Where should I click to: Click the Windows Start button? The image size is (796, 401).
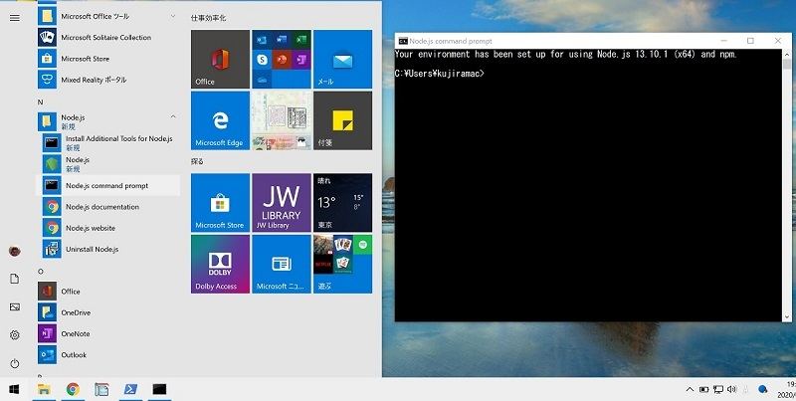(14, 389)
